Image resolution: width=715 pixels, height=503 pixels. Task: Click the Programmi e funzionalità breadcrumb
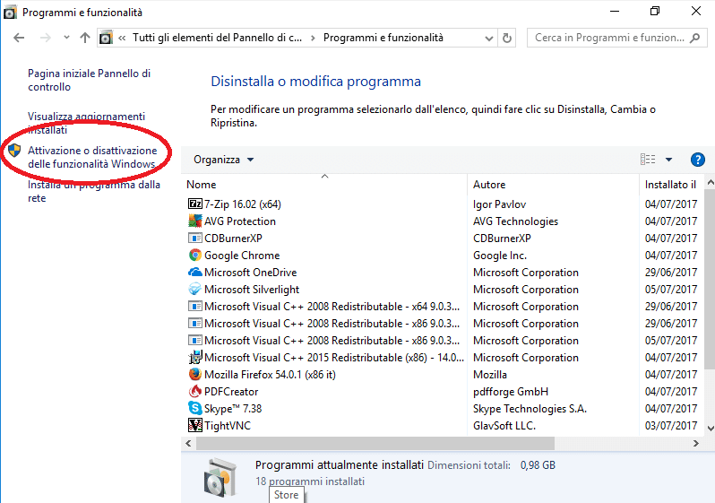pos(383,38)
